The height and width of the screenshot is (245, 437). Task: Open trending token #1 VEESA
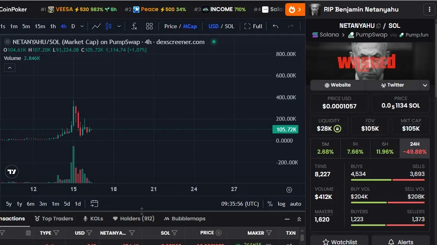(x=78, y=10)
